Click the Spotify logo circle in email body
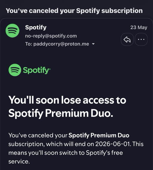 [15, 70]
